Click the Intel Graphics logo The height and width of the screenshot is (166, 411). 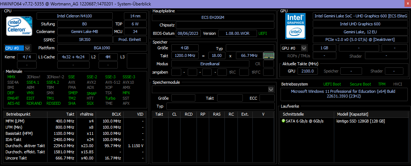pyautogui.click(x=295, y=26)
